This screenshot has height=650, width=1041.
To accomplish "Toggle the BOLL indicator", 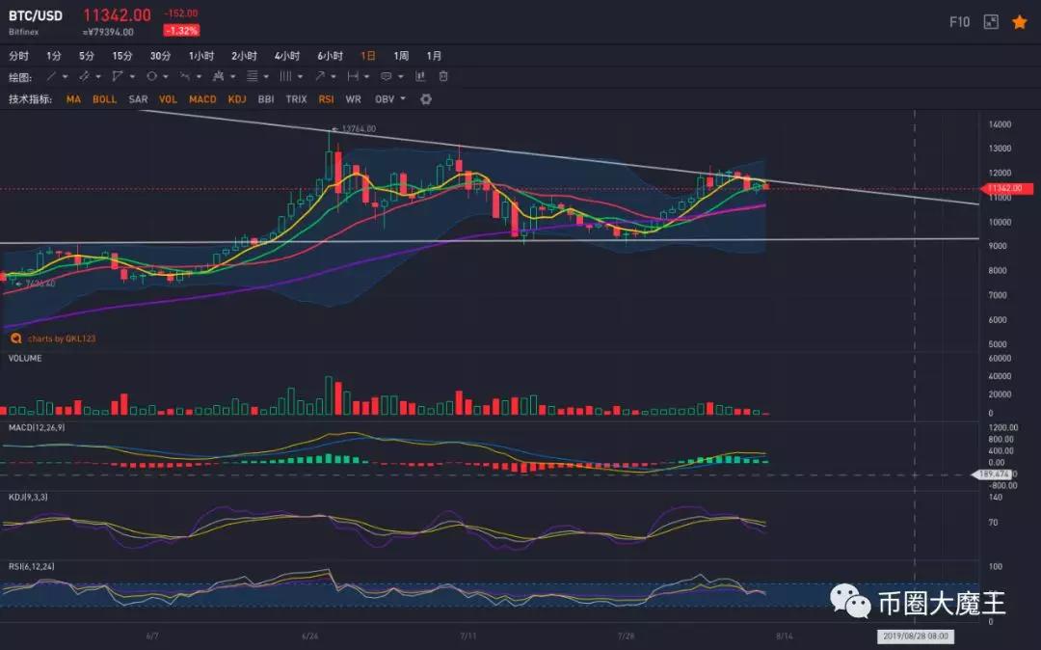I will click(104, 99).
